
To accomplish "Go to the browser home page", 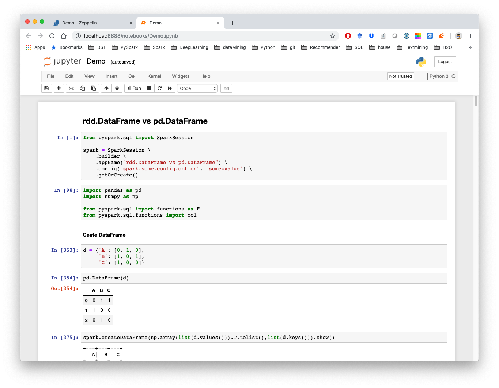I will pyautogui.click(x=64, y=36).
